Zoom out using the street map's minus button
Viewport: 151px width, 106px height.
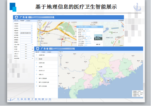click(40, 34)
